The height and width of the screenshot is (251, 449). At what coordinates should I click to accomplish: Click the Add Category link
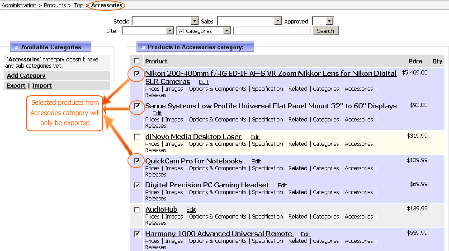(26, 75)
